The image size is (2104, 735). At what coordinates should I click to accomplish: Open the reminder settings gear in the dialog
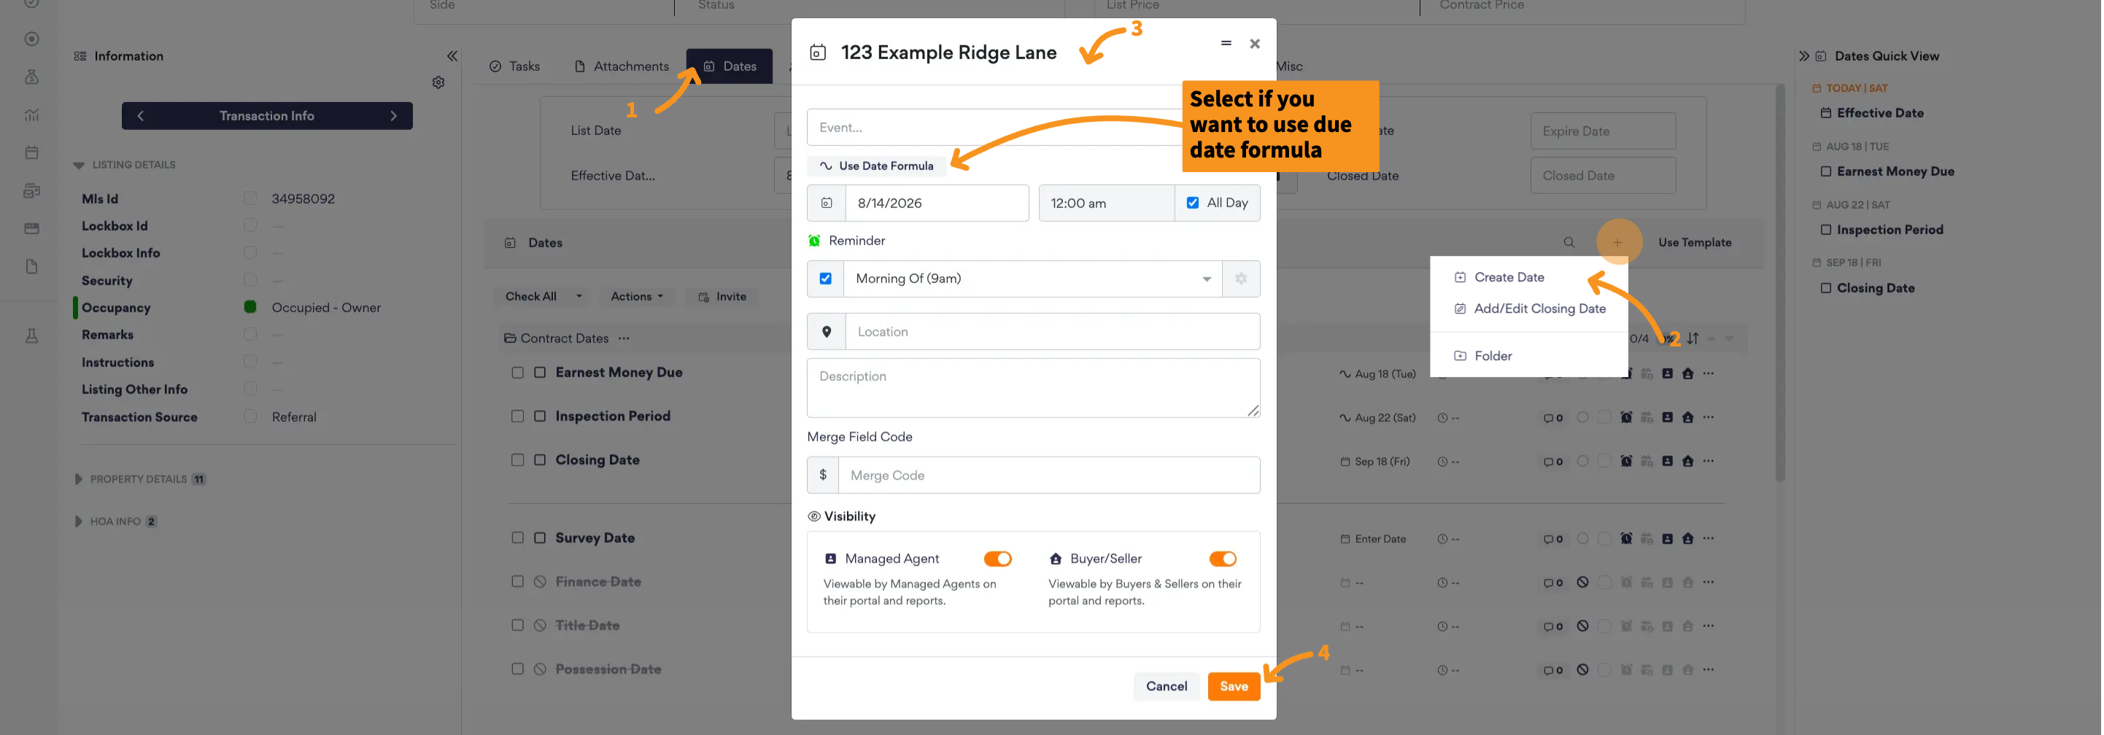1241,279
